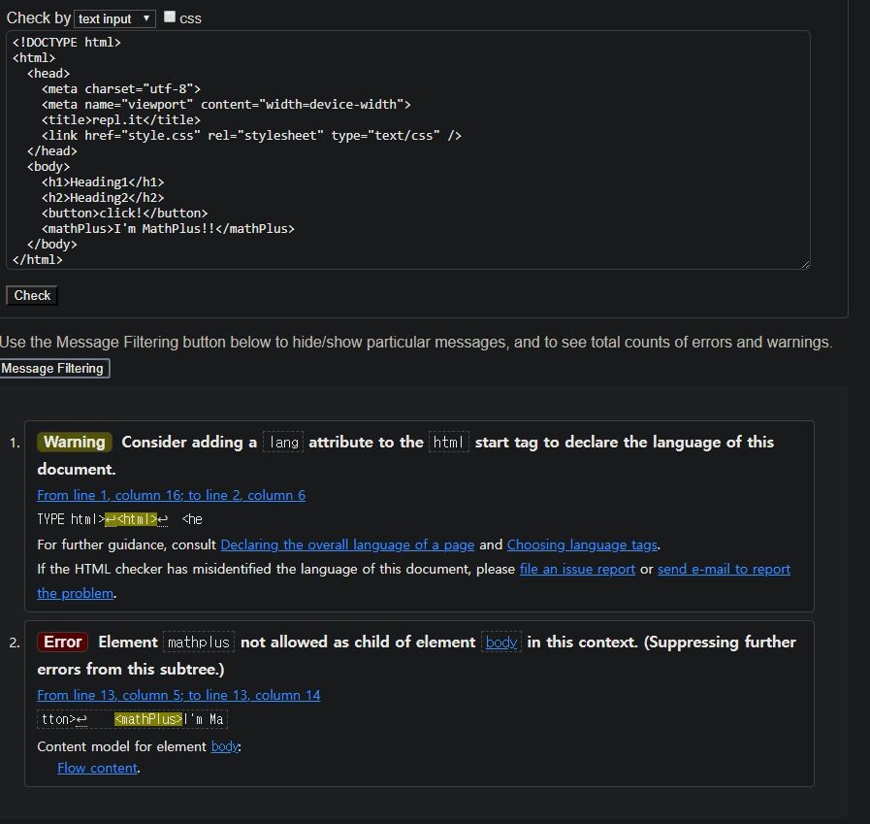870x824 pixels.
Task: Click highlighted '<mathPlus>' source extract
Action: 148,719
